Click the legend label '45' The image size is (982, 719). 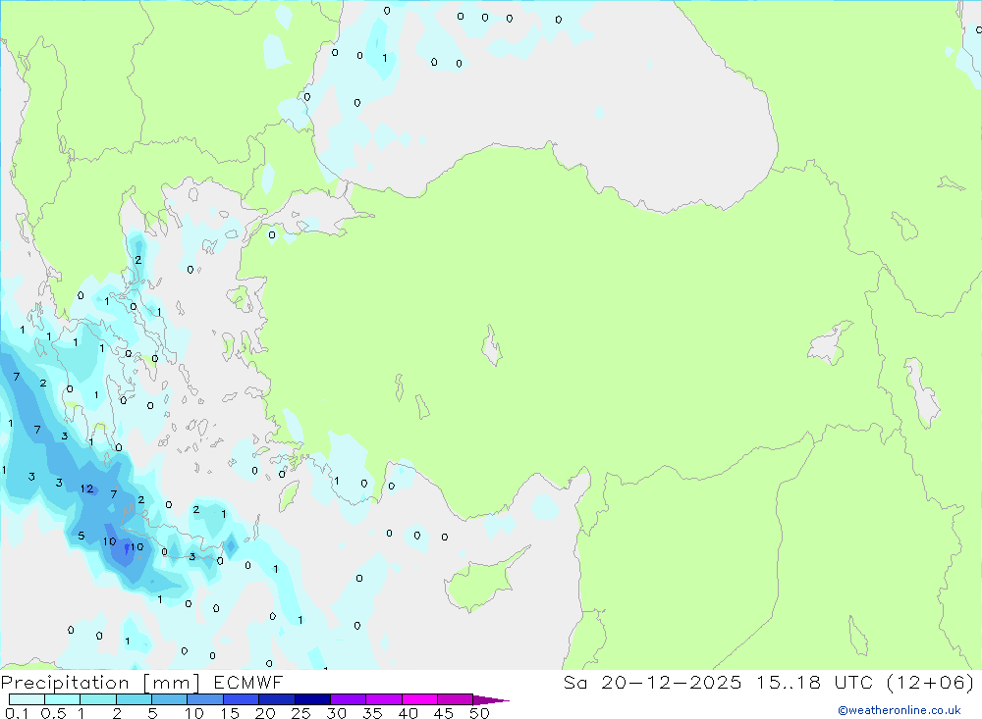tap(444, 713)
